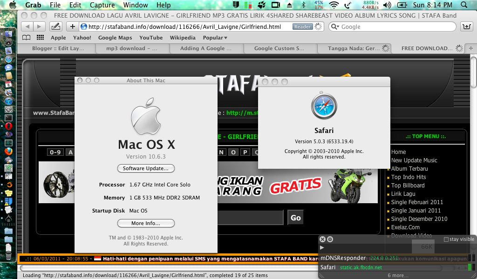Open the Trash in the Dock

coord(8,256)
